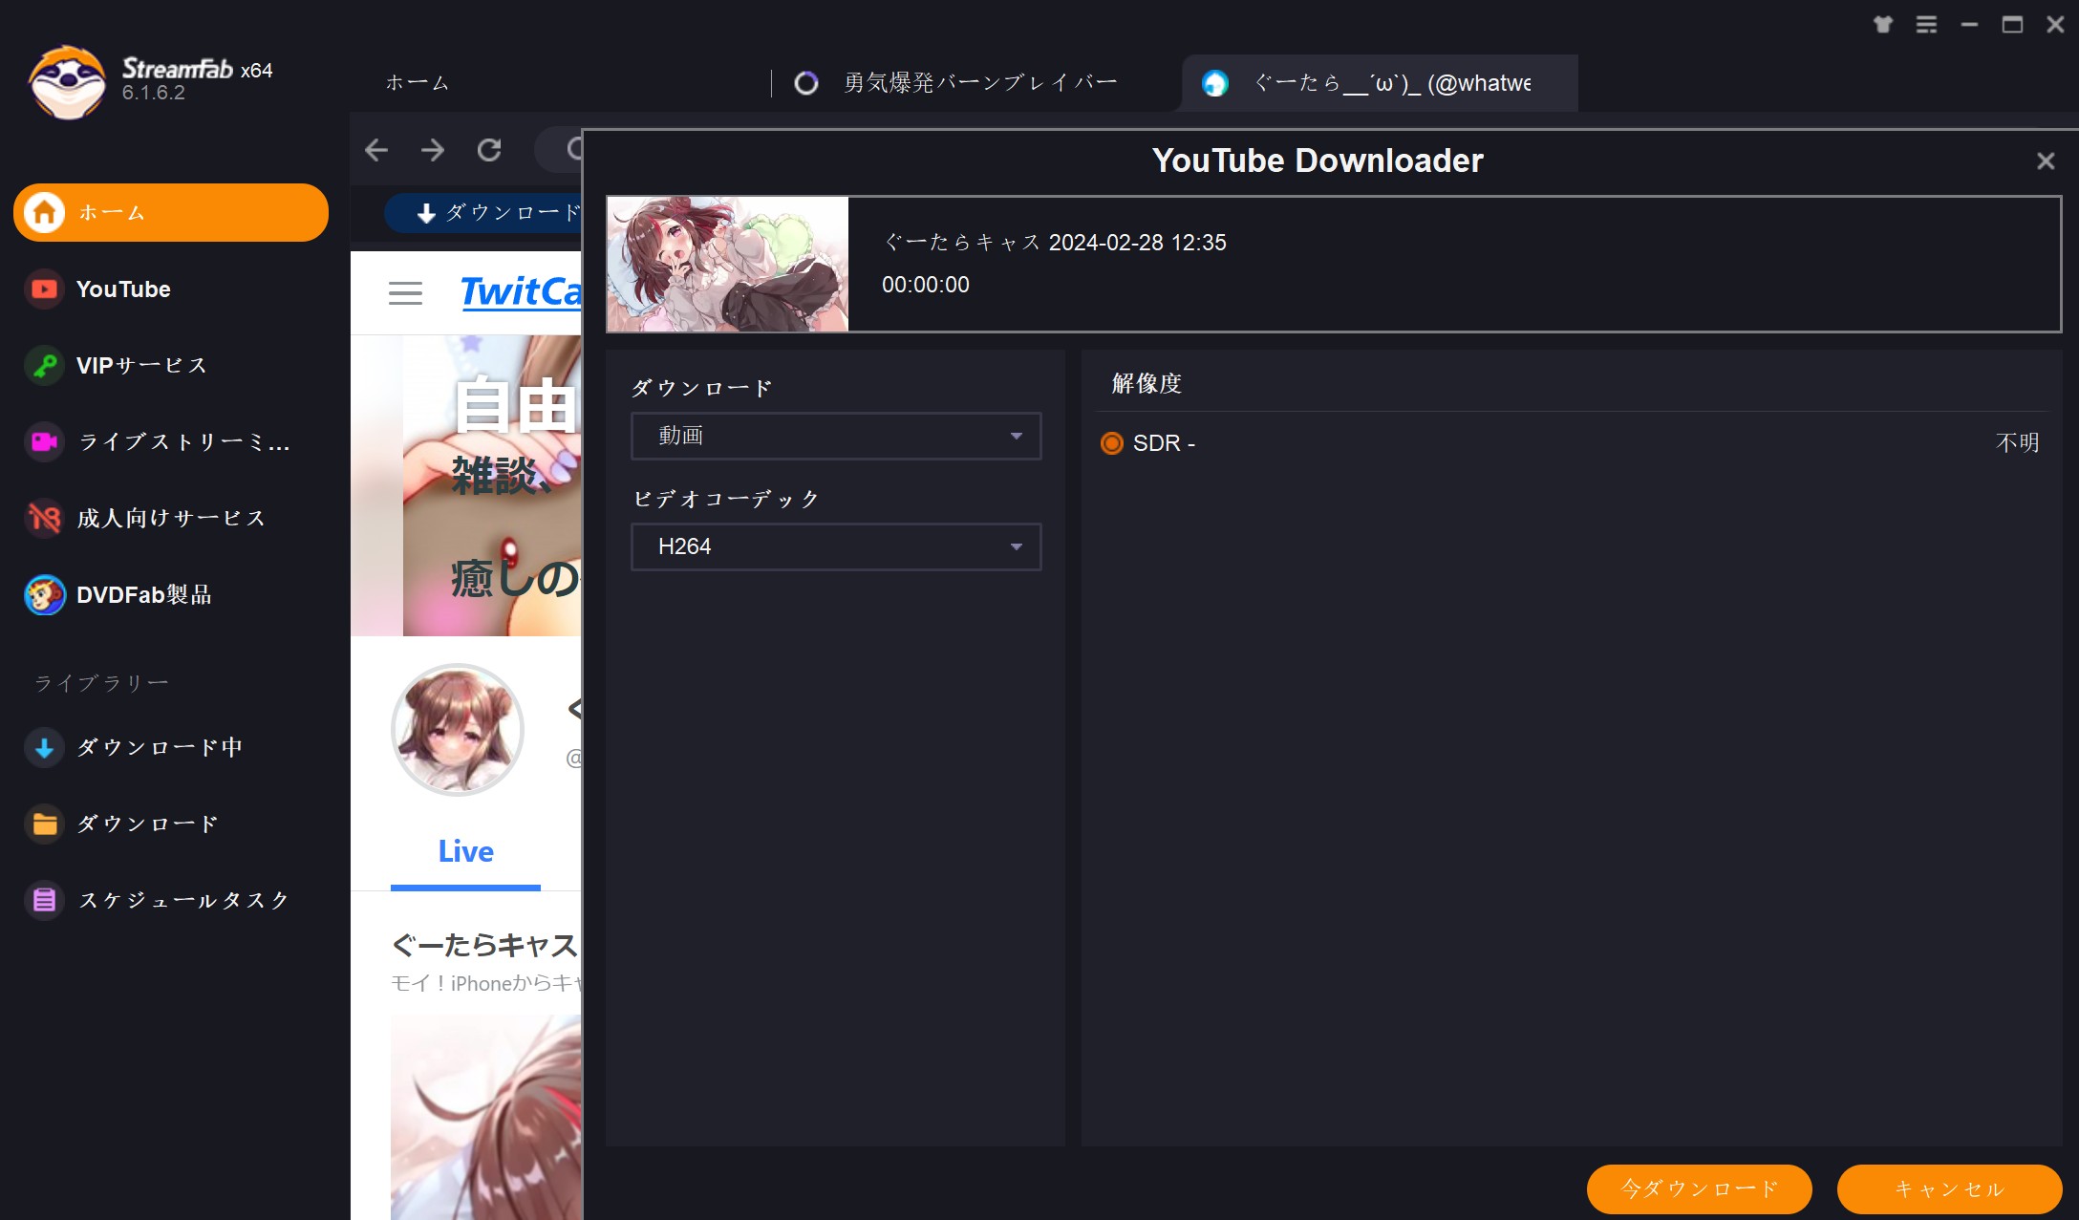Open the 動画 download type dropdown
Image resolution: width=2079 pixels, height=1220 pixels.
836,436
